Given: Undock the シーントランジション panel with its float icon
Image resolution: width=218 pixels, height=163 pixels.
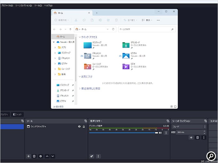Looking at the screenshot, I should pos(206,121).
